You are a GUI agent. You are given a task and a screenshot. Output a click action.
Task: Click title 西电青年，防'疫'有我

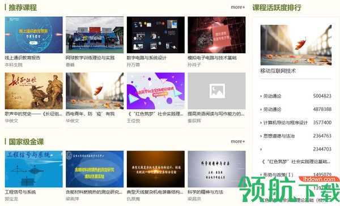click(90, 114)
